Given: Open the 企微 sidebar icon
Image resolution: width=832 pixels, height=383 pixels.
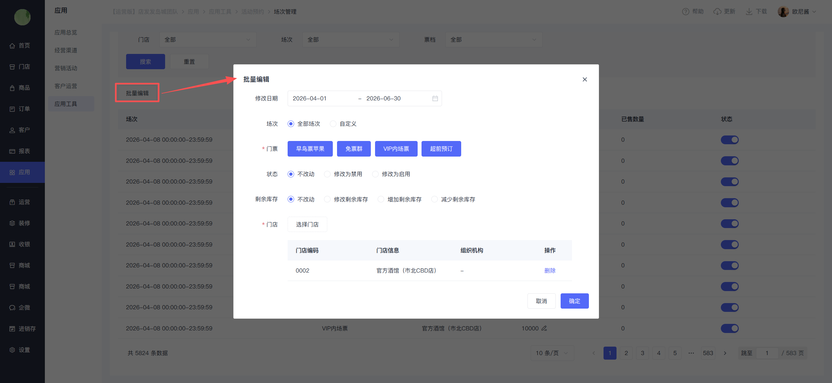Looking at the screenshot, I should [x=12, y=308].
